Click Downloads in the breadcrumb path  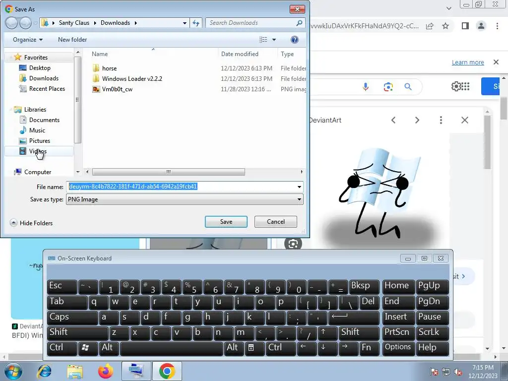point(115,23)
